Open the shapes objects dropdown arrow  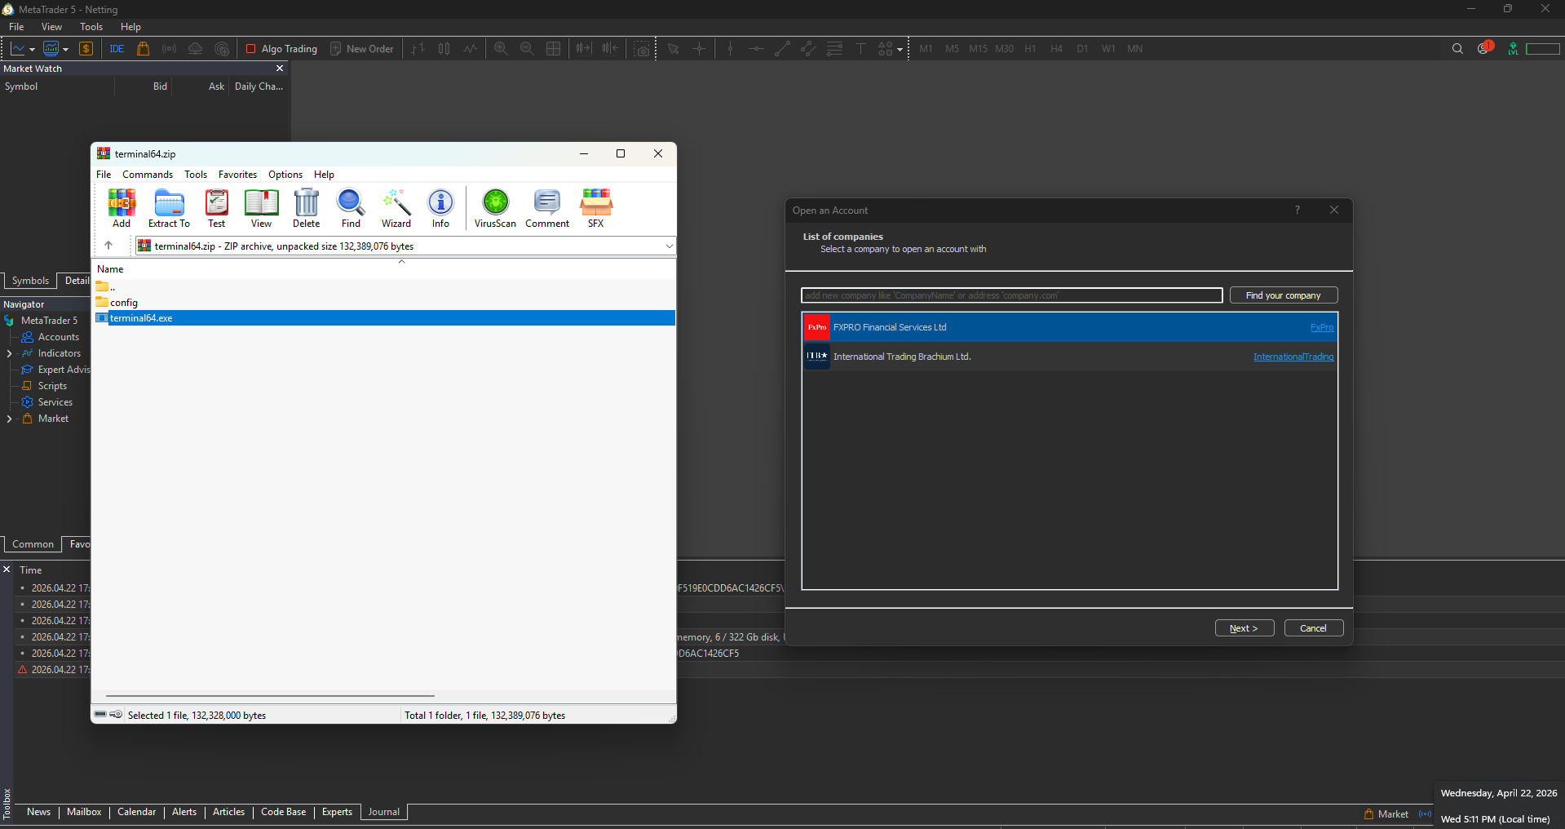tap(900, 50)
